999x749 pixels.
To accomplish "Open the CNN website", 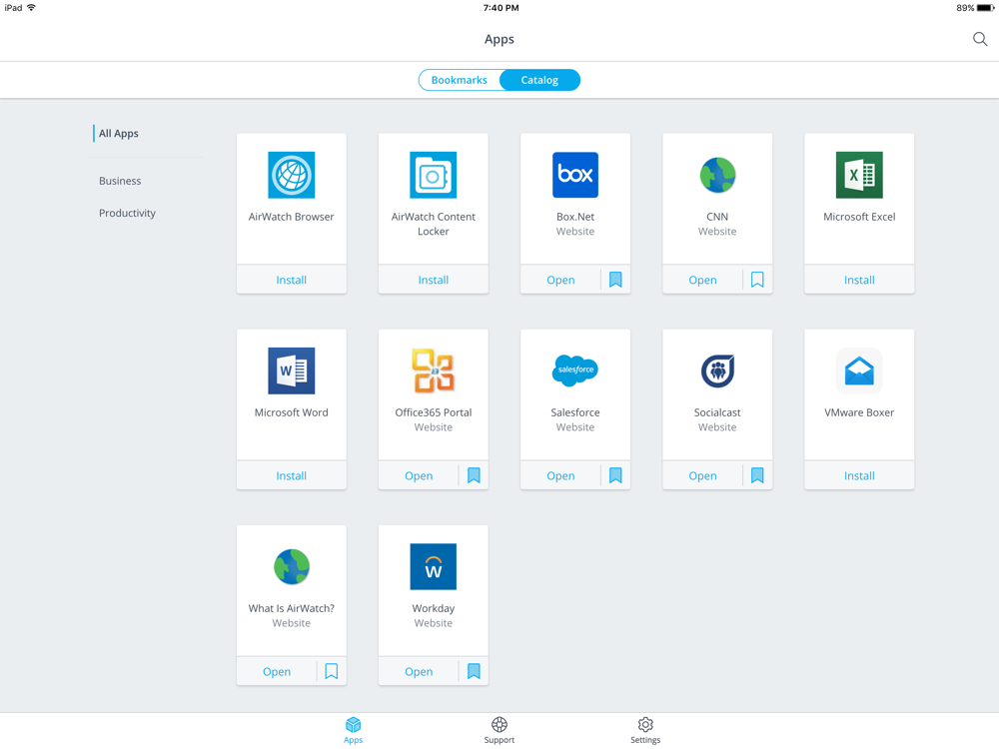I will click(702, 280).
